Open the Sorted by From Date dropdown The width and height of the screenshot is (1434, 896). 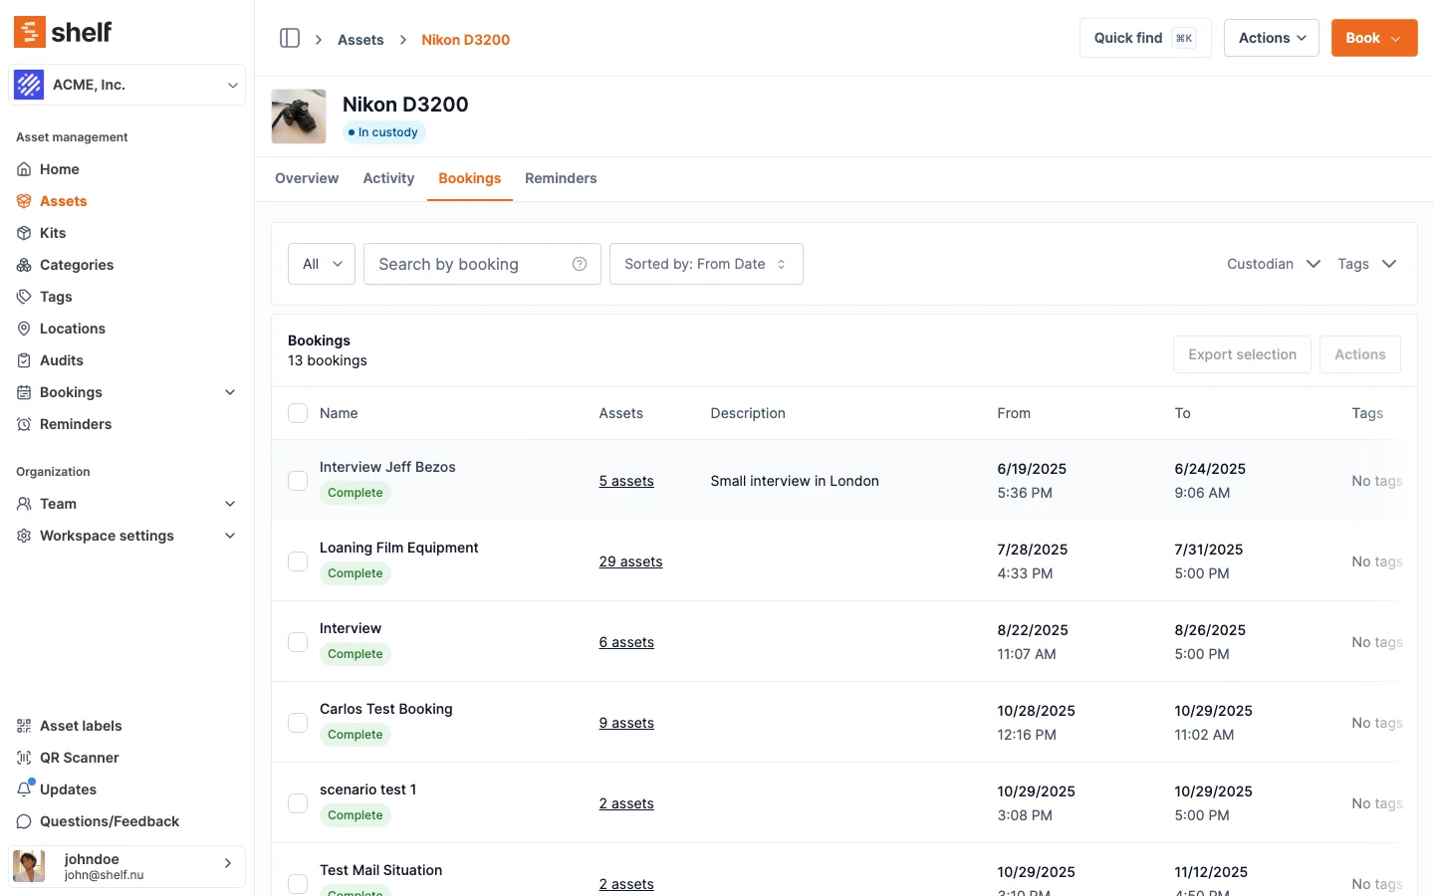[x=705, y=264]
